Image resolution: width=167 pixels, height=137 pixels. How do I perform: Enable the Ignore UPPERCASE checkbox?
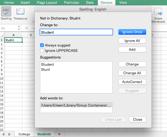(42, 50)
